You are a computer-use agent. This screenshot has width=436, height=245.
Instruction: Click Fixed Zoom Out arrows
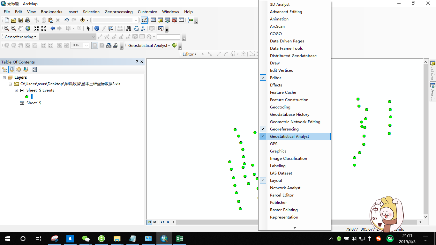pyautogui.click(x=44, y=28)
